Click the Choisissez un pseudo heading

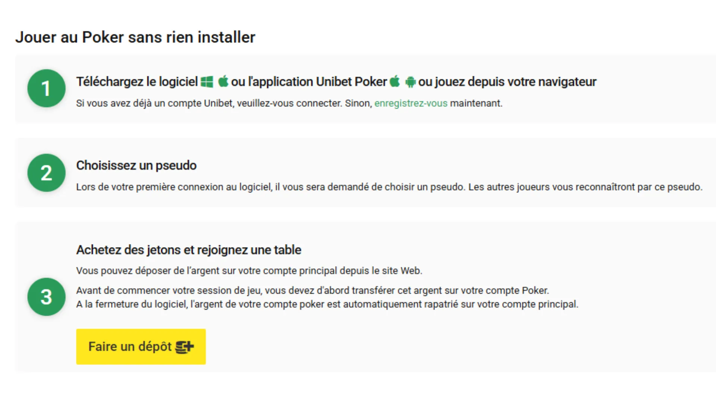tap(136, 165)
